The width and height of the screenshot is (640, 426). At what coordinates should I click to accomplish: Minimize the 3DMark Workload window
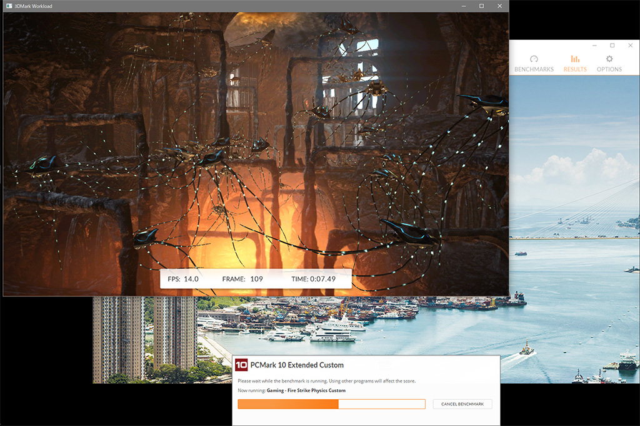[x=464, y=6]
